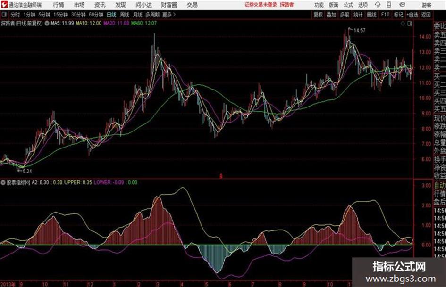
Task: Click the MA10: 12.00 indicator value
Action: point(88,23)
